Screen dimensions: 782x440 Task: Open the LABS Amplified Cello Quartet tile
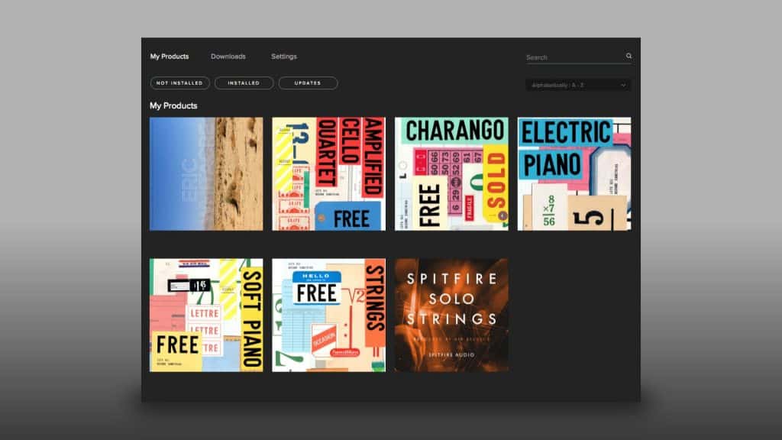click(328, 173)
